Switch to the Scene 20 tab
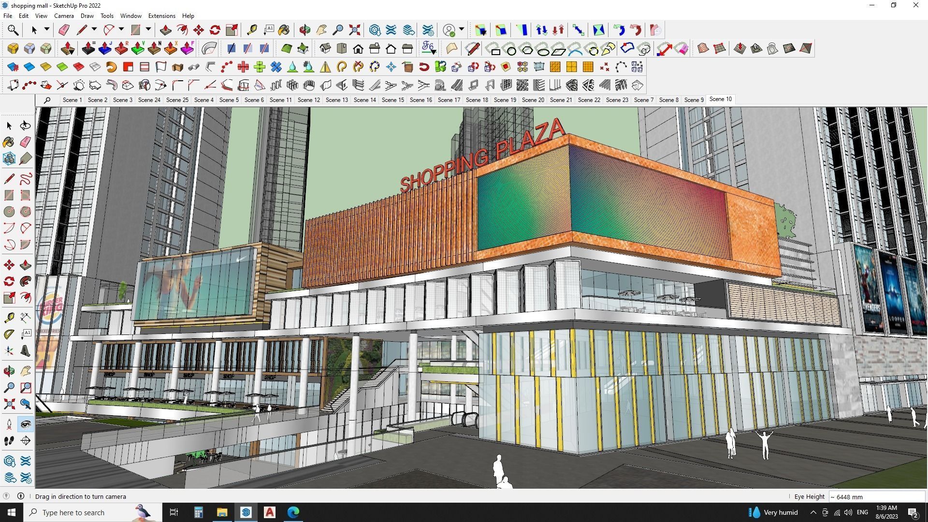The width and height of the screenshot is (928, 522). [533, 100]
